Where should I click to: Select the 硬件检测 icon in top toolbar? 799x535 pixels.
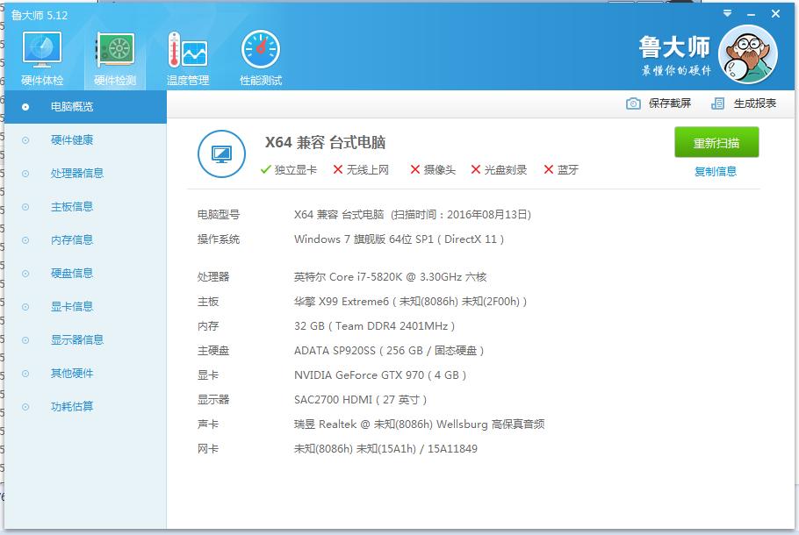click(x=115, y=50)
